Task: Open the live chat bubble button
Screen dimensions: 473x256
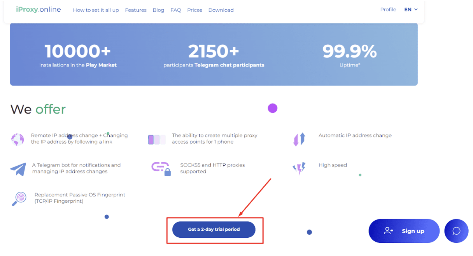Action: 456,231
